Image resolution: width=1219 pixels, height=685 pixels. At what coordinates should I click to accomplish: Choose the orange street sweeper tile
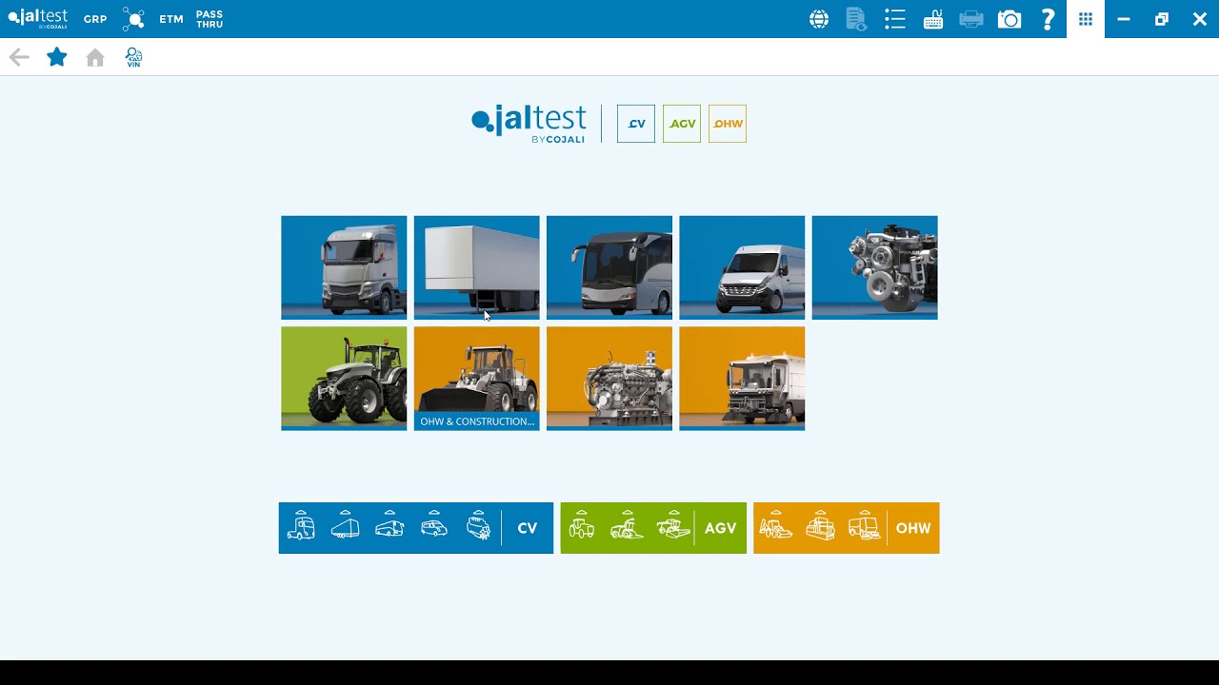pyautogui.click(x=742, y=379)
